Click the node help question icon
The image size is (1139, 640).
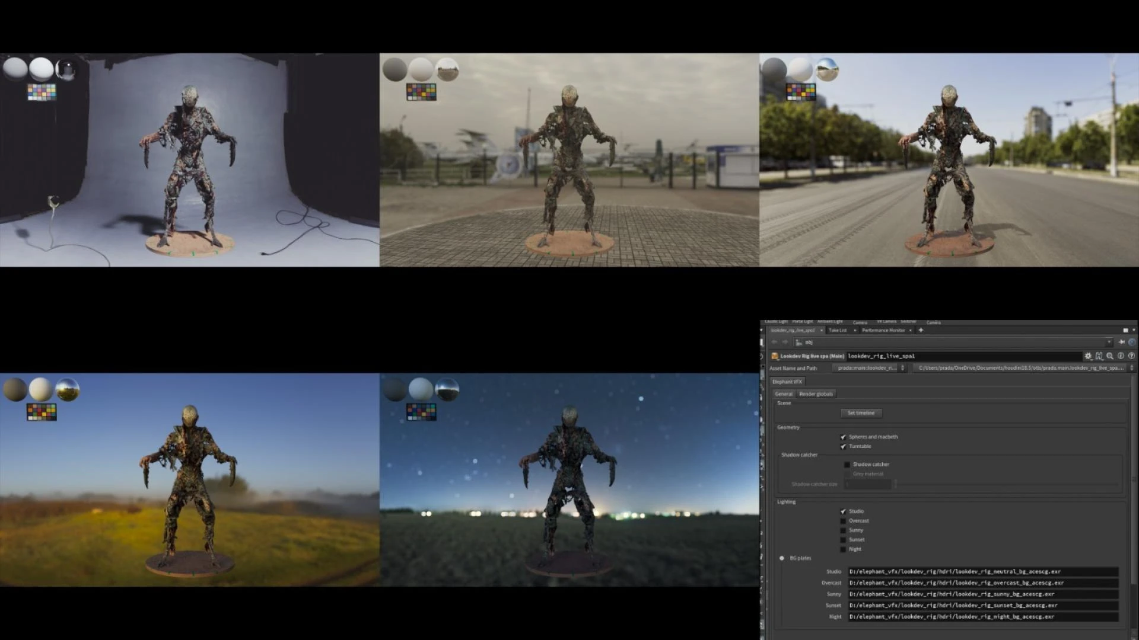1131,356
